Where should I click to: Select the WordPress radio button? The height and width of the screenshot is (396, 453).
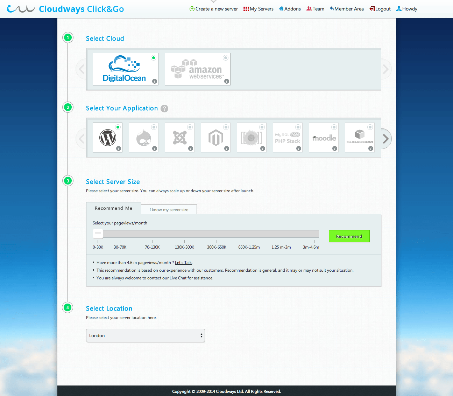[x=118, y=127]
